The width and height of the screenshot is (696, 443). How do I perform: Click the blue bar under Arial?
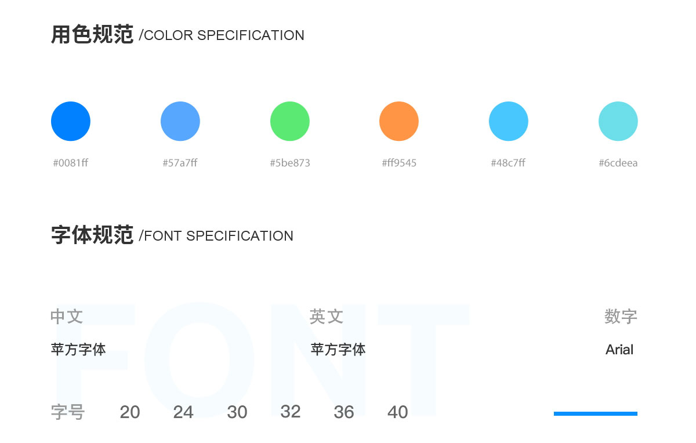coord(596,413)
